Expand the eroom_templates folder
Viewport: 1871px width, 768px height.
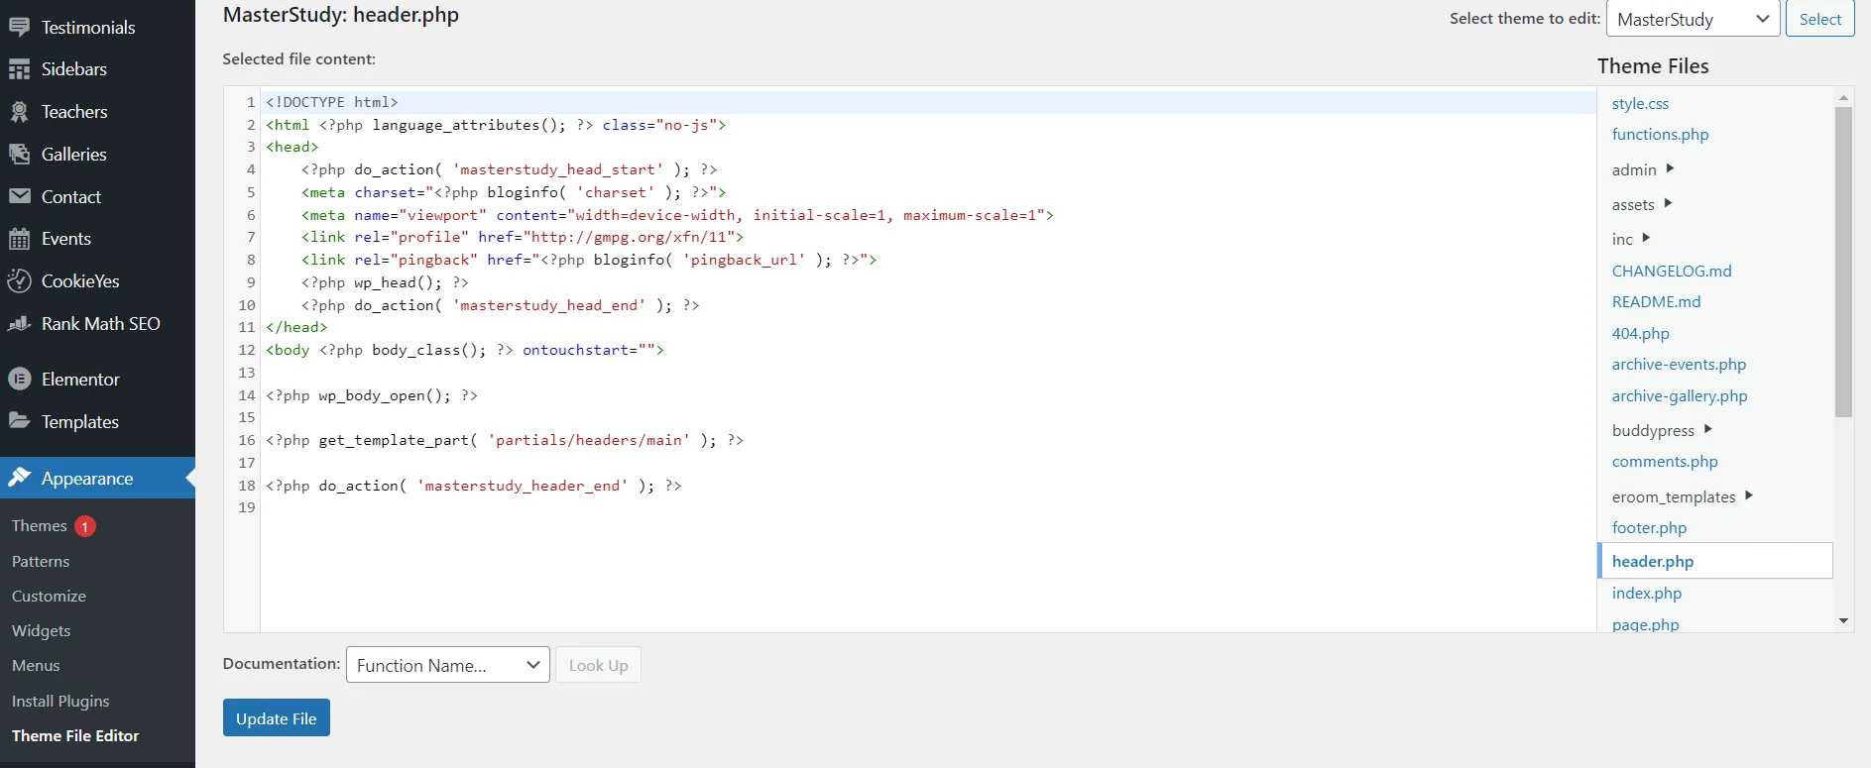pos(1749,495)
